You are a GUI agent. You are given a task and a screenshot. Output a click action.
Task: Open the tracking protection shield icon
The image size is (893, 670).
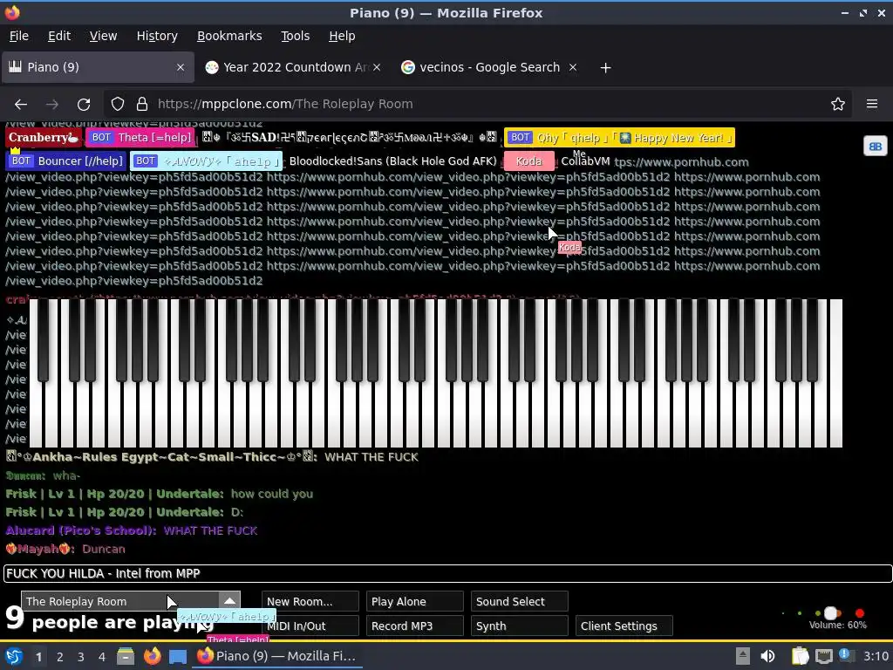click(x=118, y=105)
